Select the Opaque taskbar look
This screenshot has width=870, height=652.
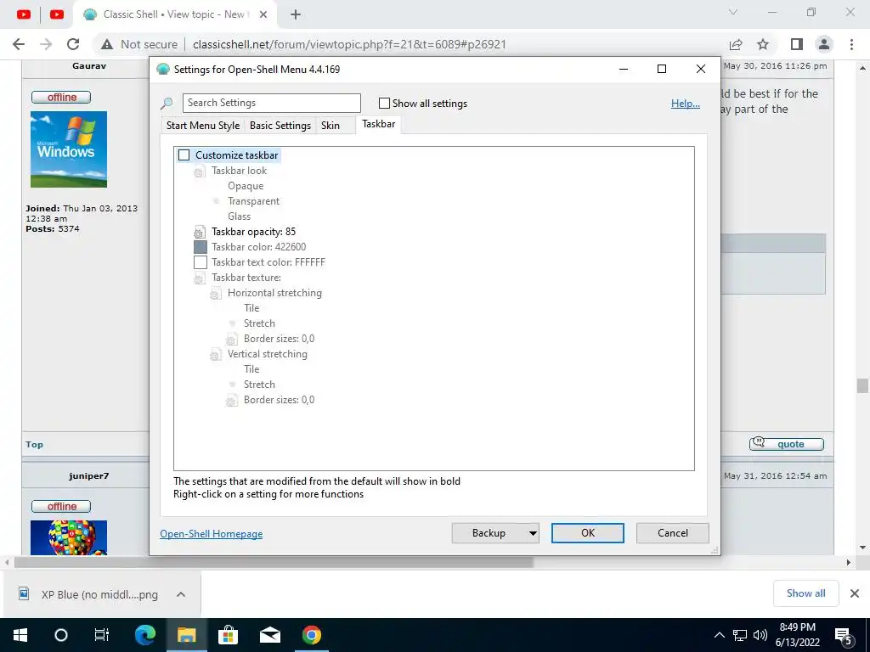[x=246, y=186]
